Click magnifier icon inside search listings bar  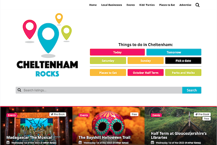click(20, 90)
